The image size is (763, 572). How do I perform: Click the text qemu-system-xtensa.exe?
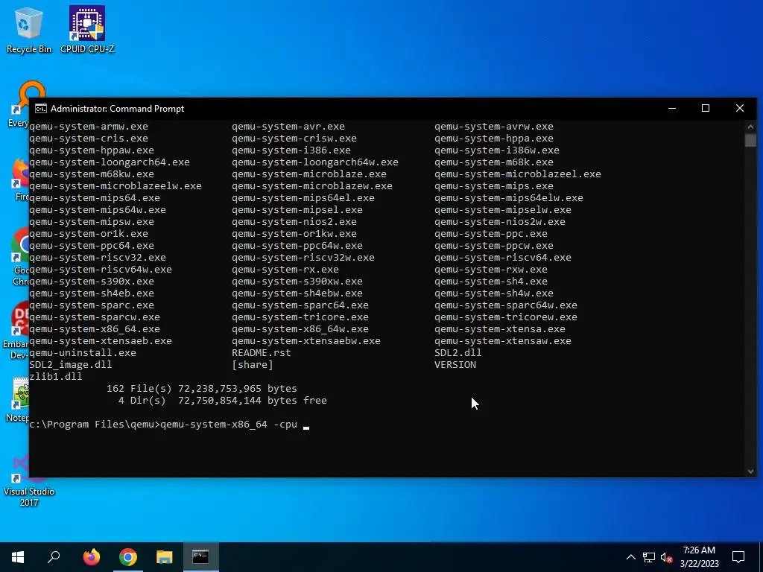500,328
